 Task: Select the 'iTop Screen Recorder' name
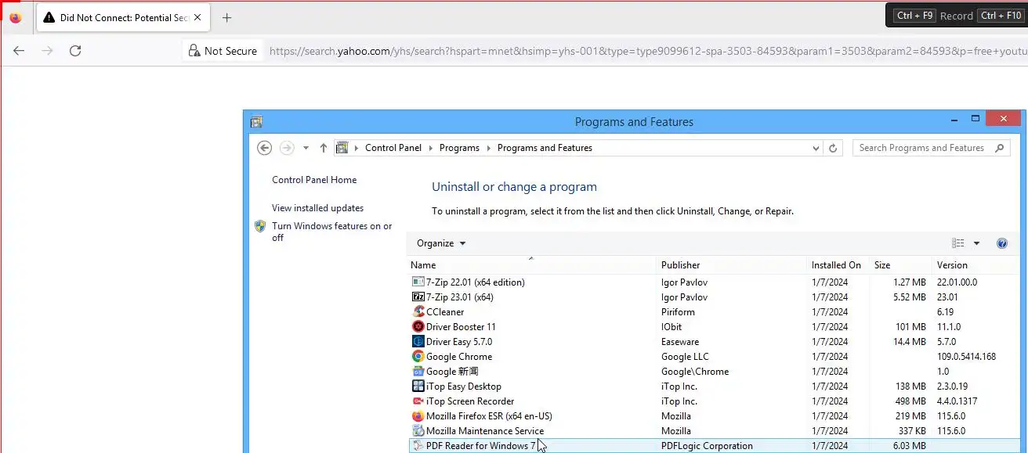click(x=470, y=401)
